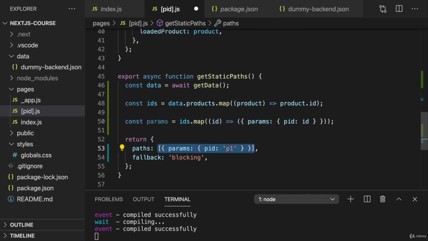This screenshot has width=428, height=241.
Task: Click the braces icon of dummy-backend.json tab
Action: tap(282, 9)
